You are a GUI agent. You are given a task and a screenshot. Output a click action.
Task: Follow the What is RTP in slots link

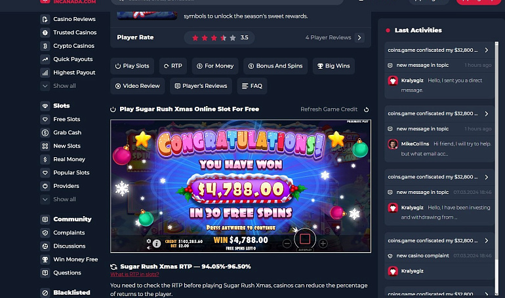[x=134, y=274]
